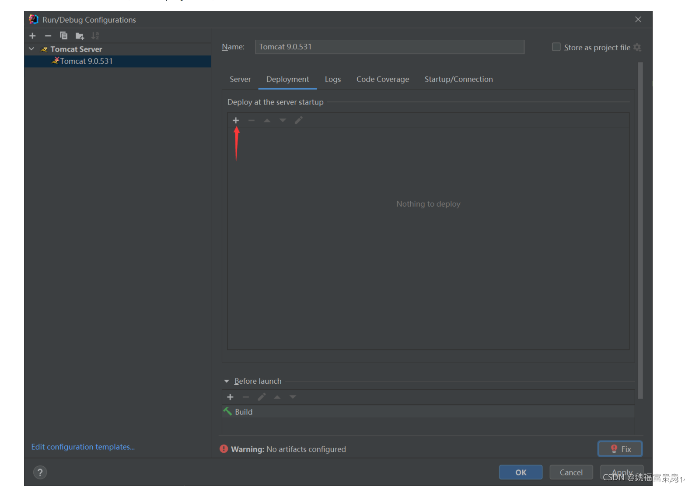Screen dimensions: 685x486
Task: Click the Apply button
Action: 622,472
